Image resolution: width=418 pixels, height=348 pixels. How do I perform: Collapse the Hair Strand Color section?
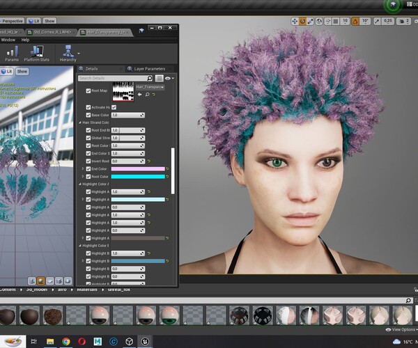tap(80, 122)
